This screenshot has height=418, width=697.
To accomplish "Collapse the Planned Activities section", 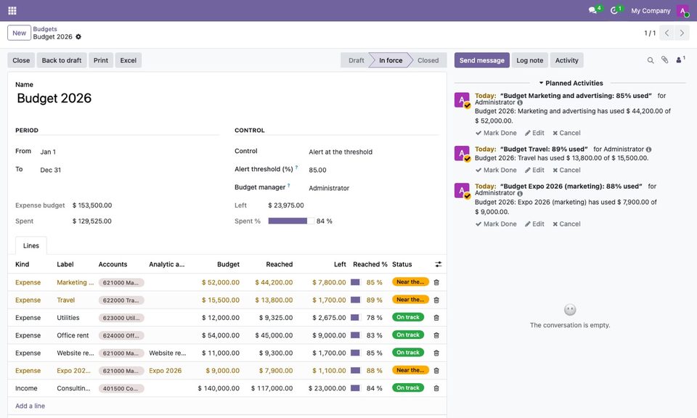I will [x=571, y=83].
